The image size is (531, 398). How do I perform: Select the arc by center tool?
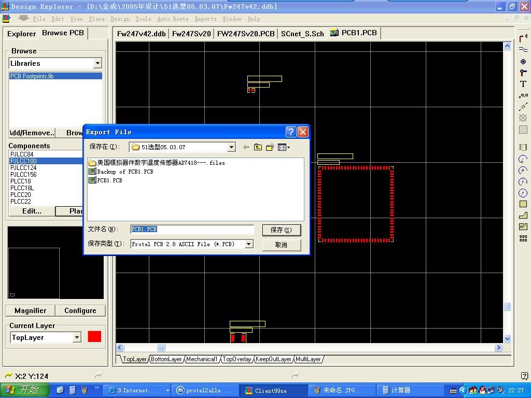(x=523, y=170)
